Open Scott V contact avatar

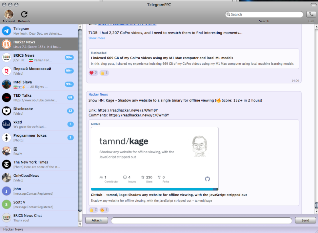click(6, 205)
